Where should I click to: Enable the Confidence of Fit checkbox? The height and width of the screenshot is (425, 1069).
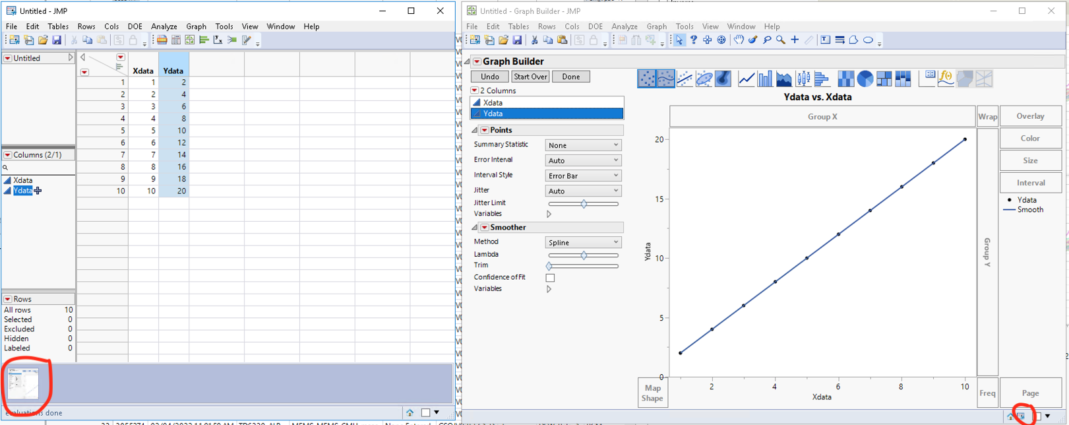(x=550, y=278)
